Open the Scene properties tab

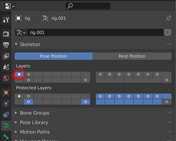point(6,67)
